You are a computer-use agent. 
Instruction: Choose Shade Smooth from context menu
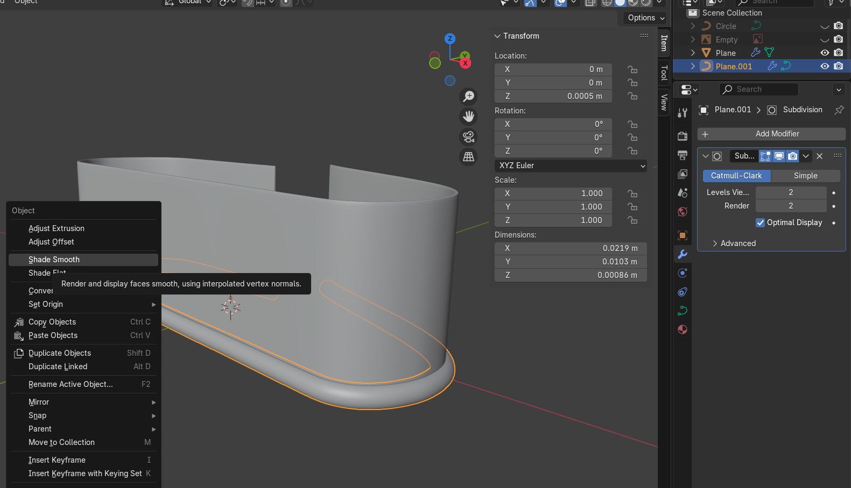[x=54, y=260]
